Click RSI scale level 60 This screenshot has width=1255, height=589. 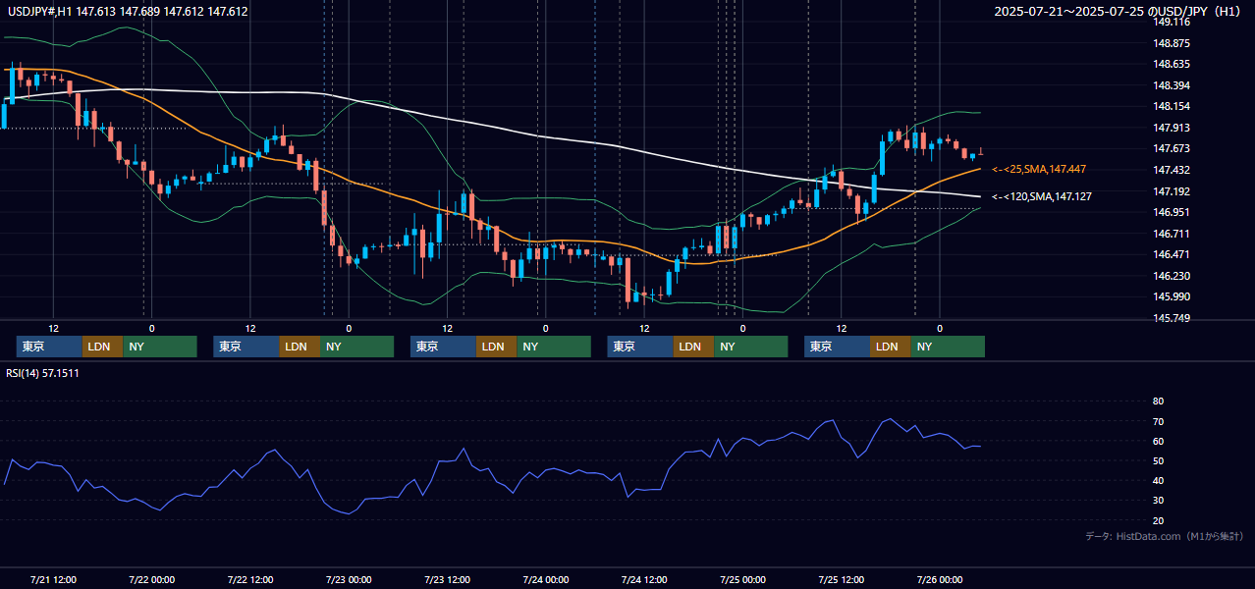pyautogui.click(x=1158, y=441)
